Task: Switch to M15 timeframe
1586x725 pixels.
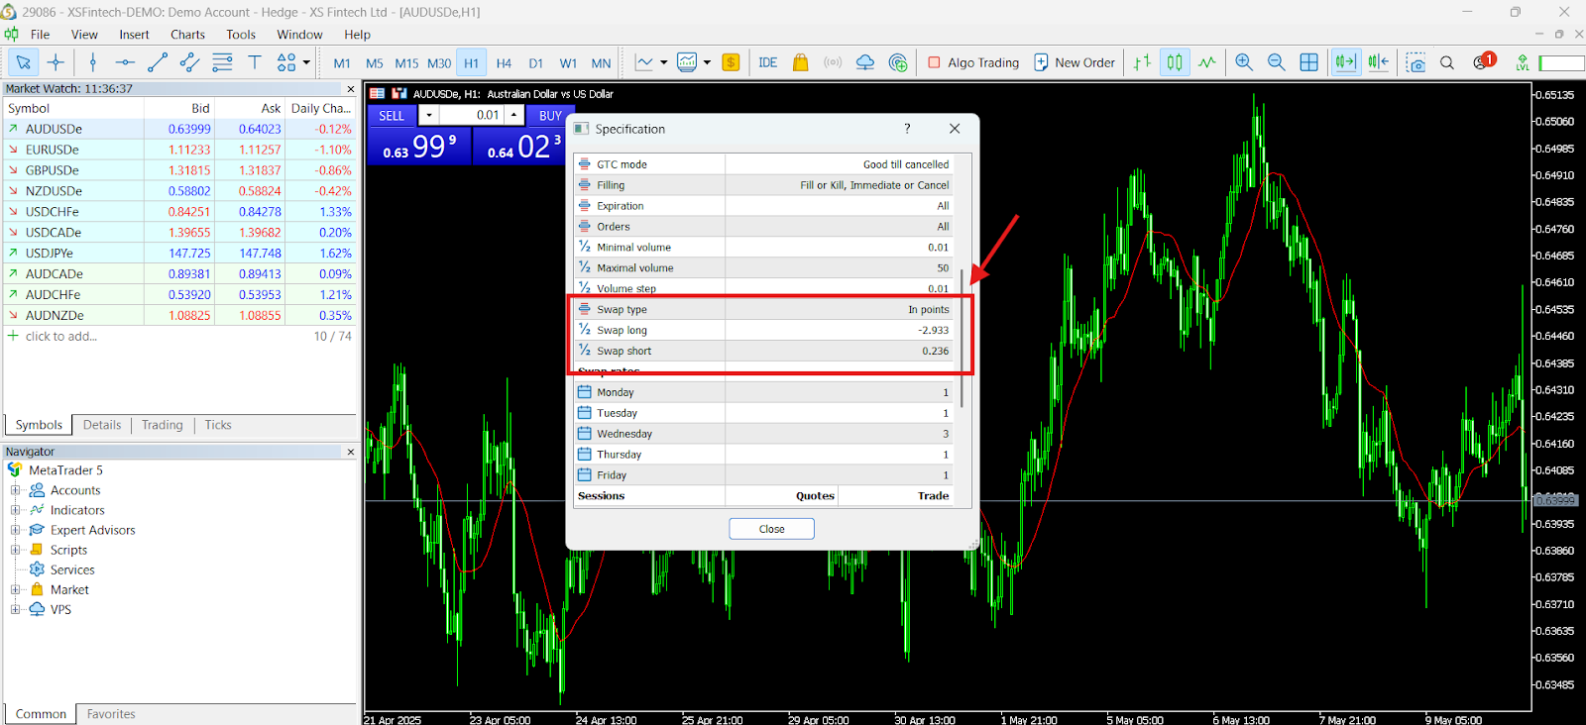Action: point(406,62)
